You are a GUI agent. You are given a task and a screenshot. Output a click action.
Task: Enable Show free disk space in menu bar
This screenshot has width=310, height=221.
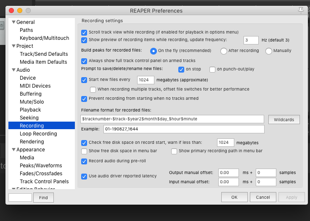[84, 151]
